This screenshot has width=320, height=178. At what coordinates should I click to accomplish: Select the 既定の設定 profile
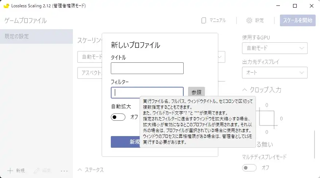coord(36,36)
